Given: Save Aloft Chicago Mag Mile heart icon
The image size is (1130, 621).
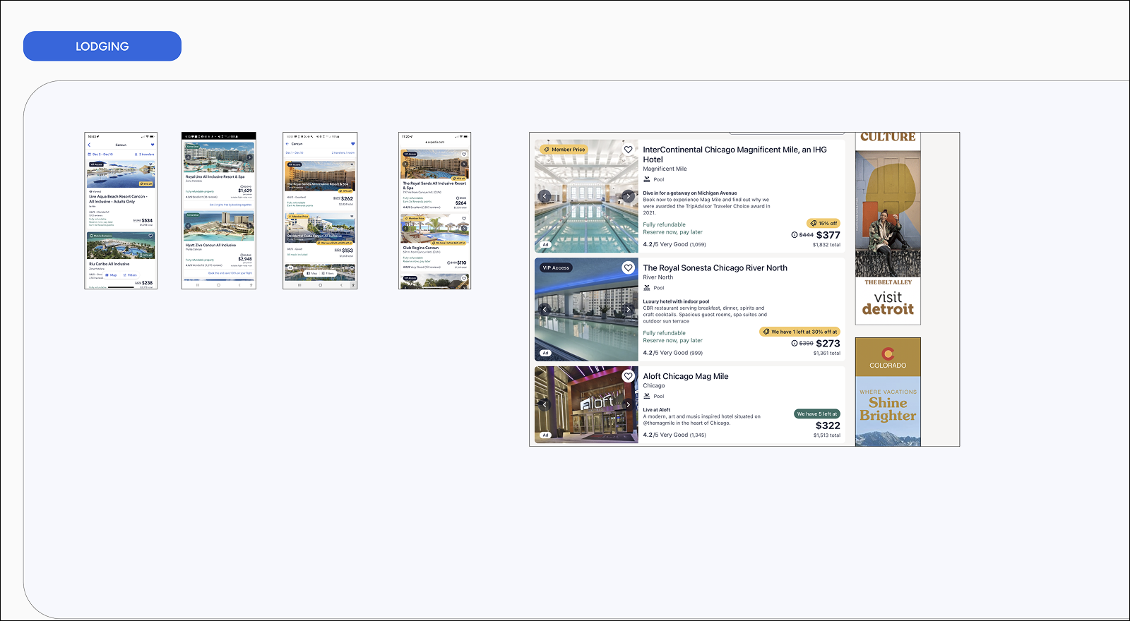Looking at the screenshot, I should point(628,376).
